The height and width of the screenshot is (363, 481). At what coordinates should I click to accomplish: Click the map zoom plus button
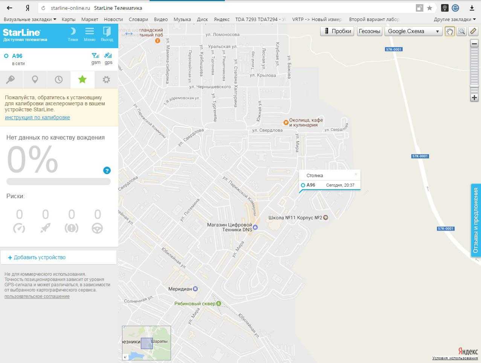[x=474, y=97]
